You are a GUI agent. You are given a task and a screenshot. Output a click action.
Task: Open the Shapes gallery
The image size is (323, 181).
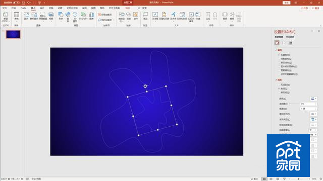click(61, 15)
